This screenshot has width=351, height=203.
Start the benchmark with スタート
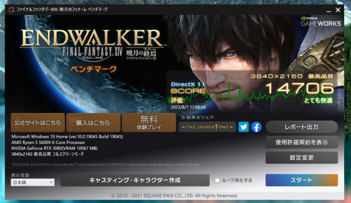pos(302,180)
